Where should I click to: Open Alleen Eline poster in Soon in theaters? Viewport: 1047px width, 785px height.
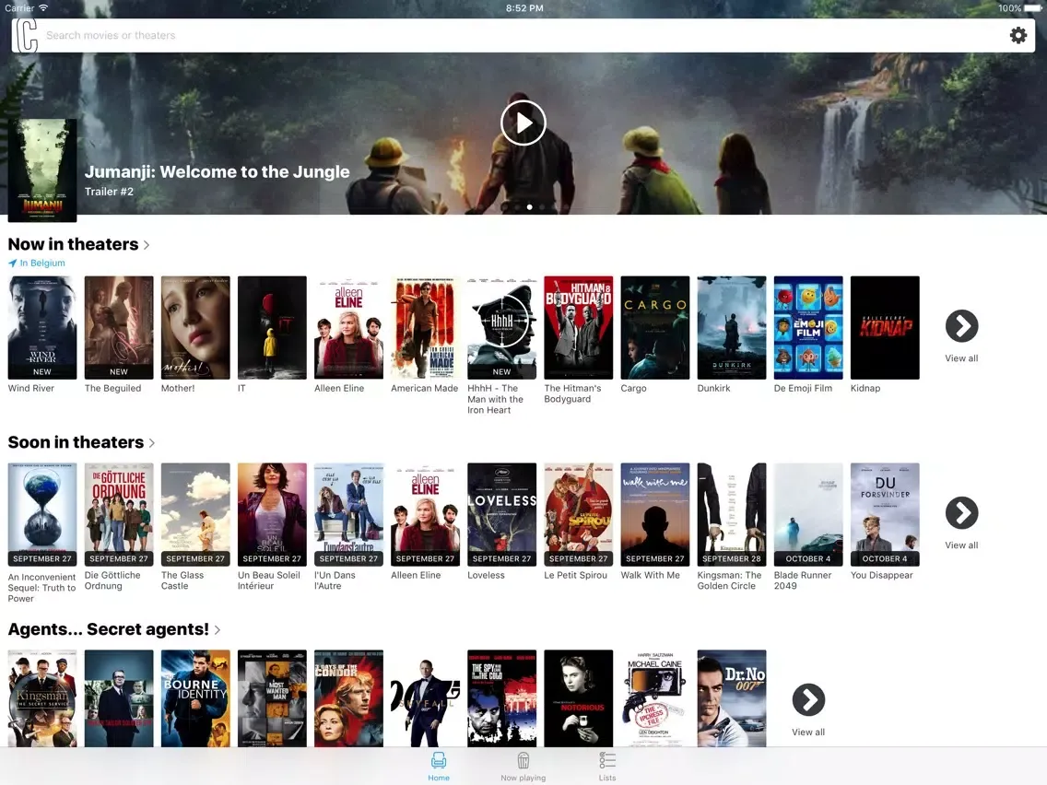[x=426, y=515]
